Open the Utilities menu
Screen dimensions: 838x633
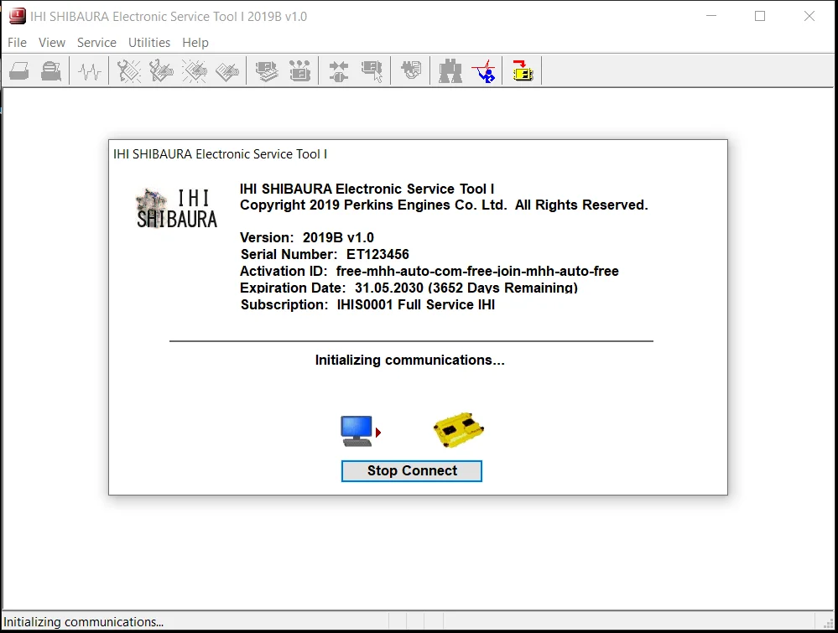coord(149,42)
